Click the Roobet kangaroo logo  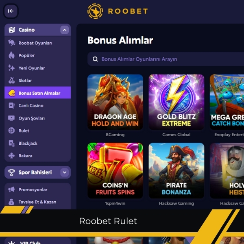(95, 11)
